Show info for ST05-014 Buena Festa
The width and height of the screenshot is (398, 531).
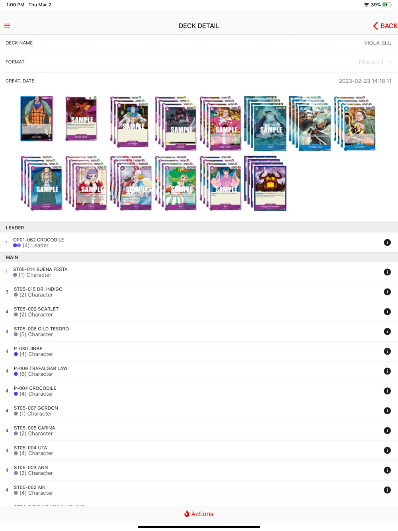pos(387,272)
